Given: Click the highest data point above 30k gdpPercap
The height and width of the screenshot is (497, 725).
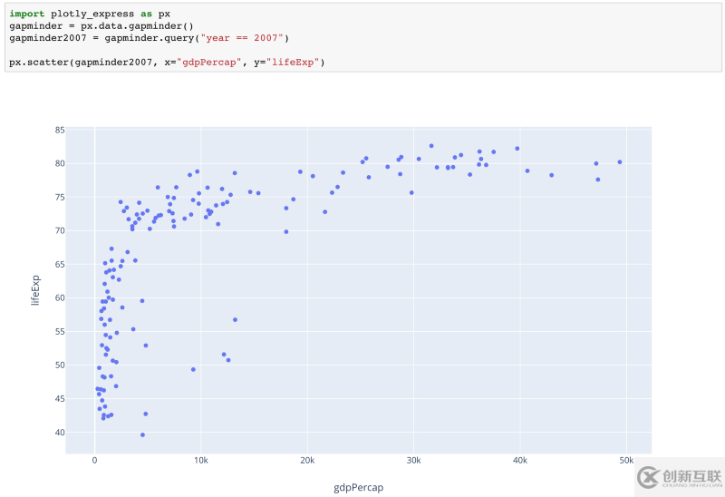Looking at the screenshot, I should (x=431, y=146).
